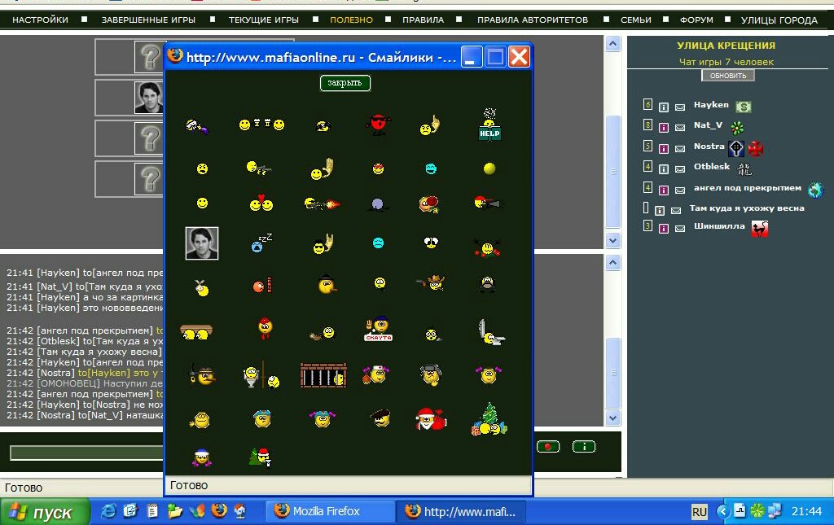Click down arrow of top player panel scrollbar

pyautogui.click(x=612, y=241)
